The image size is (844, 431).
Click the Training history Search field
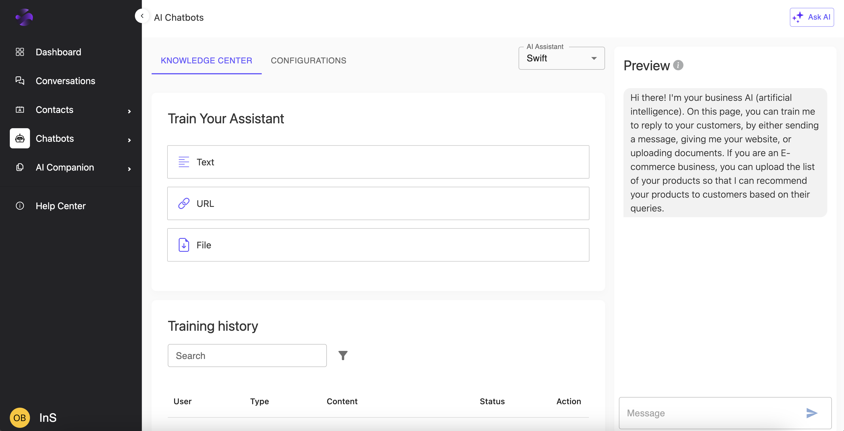(247, 355)
